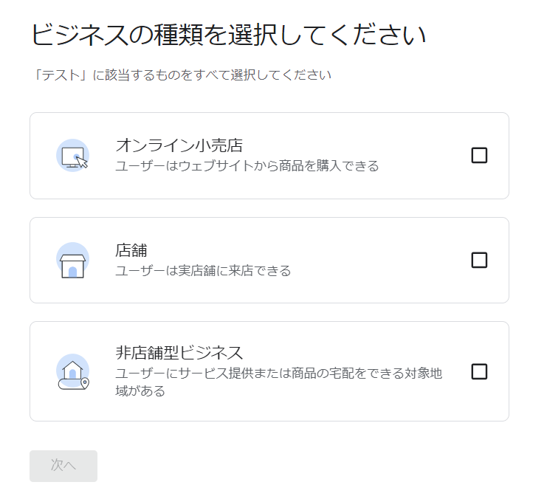Click the storefront building icon

(x=72, y=261)
